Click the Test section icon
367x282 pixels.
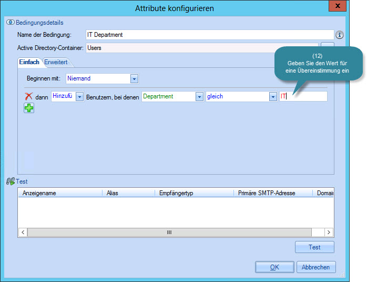11,182
